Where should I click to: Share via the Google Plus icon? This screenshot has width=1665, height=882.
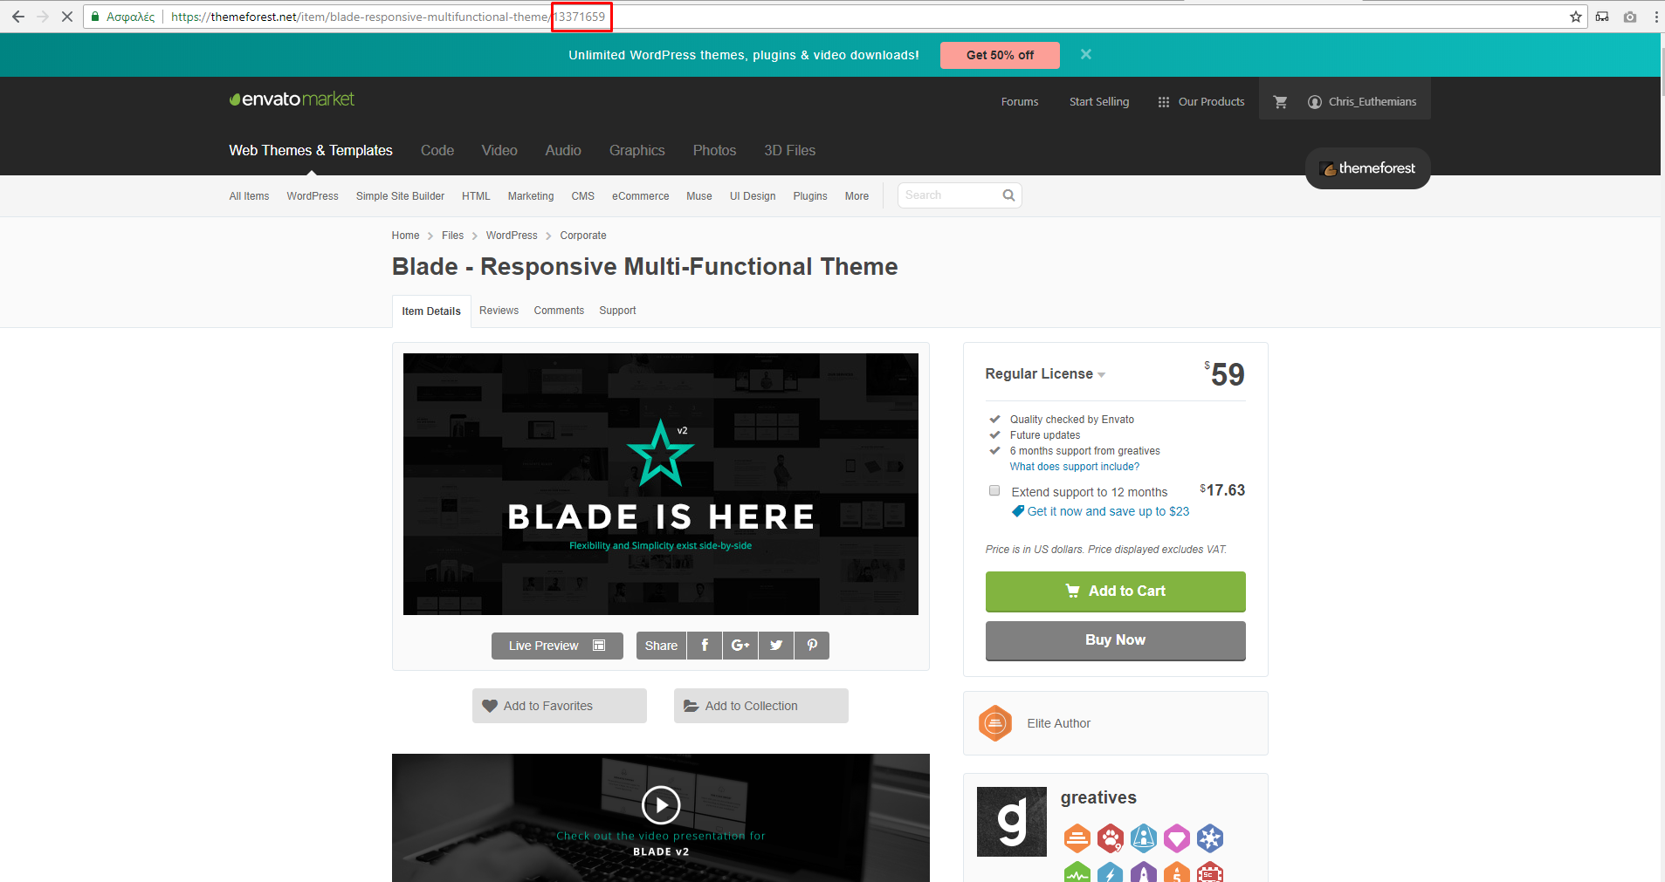740,646
